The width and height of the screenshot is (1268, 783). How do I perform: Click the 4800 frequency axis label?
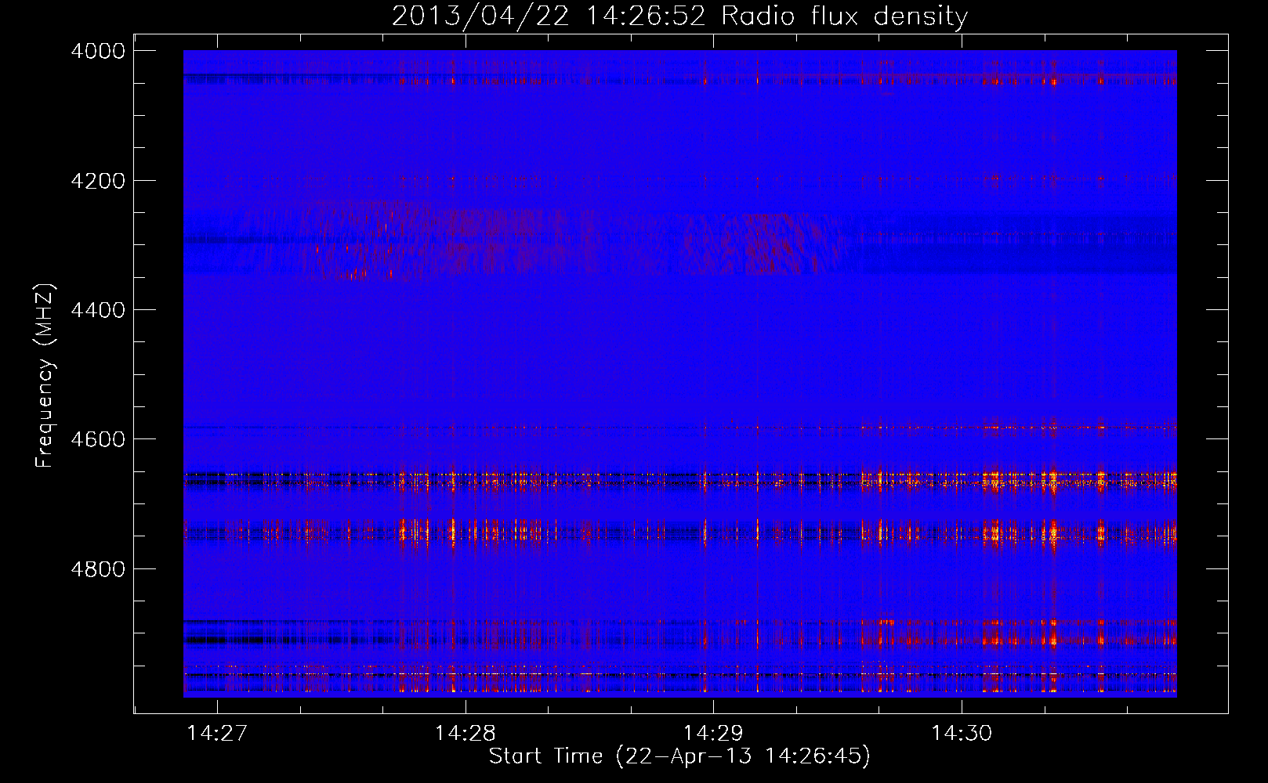[x=98, y=568]
